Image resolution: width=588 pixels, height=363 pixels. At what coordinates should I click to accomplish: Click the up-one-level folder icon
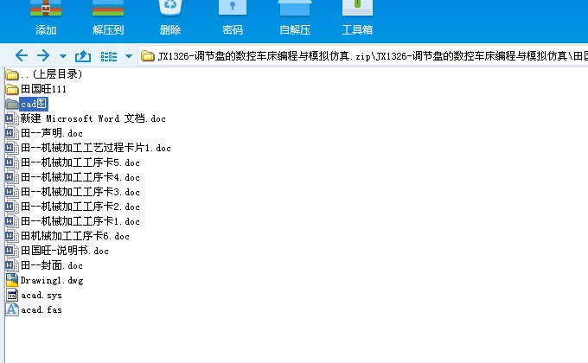(82, 56)
